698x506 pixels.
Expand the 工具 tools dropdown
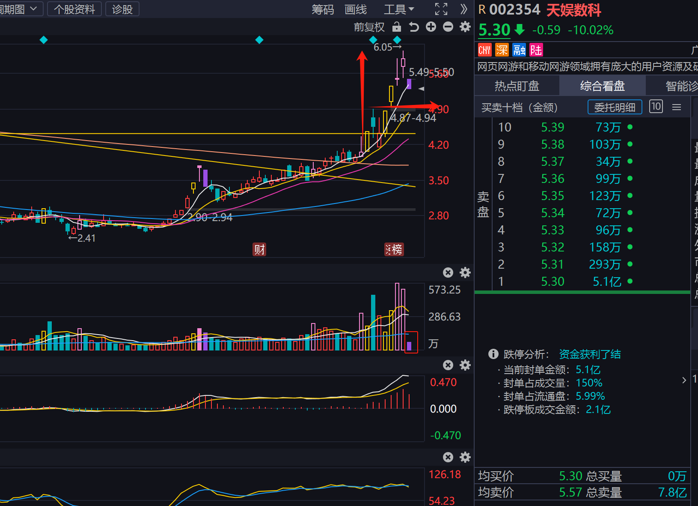399,9
